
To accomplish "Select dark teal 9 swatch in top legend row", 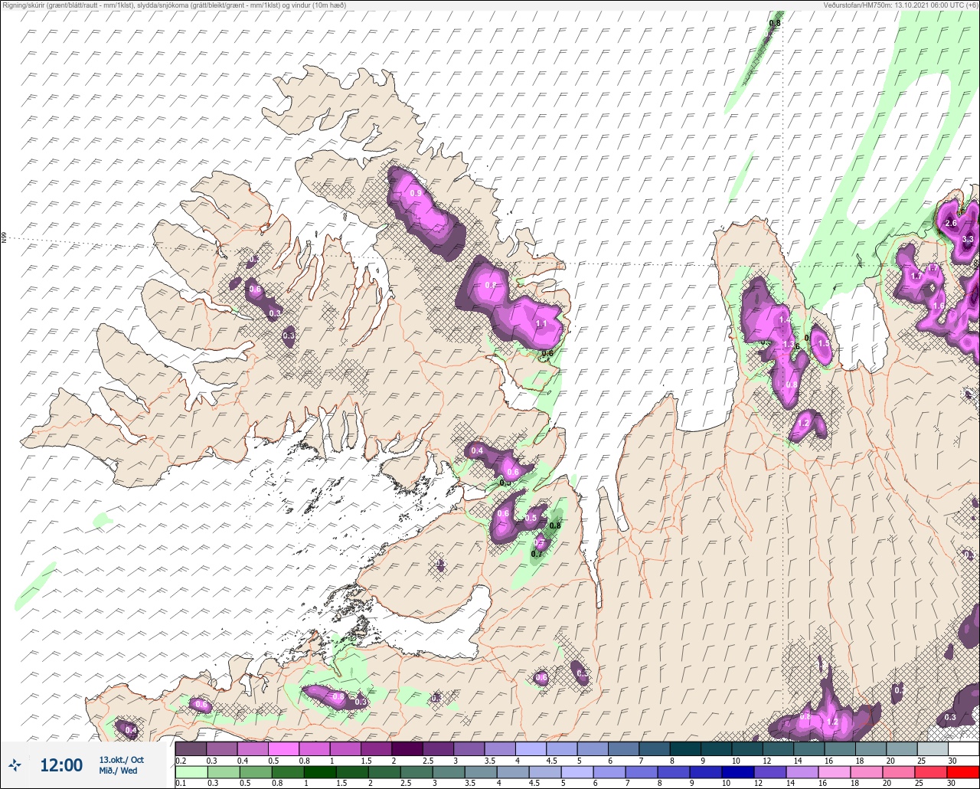I will (x=716, y=748).
